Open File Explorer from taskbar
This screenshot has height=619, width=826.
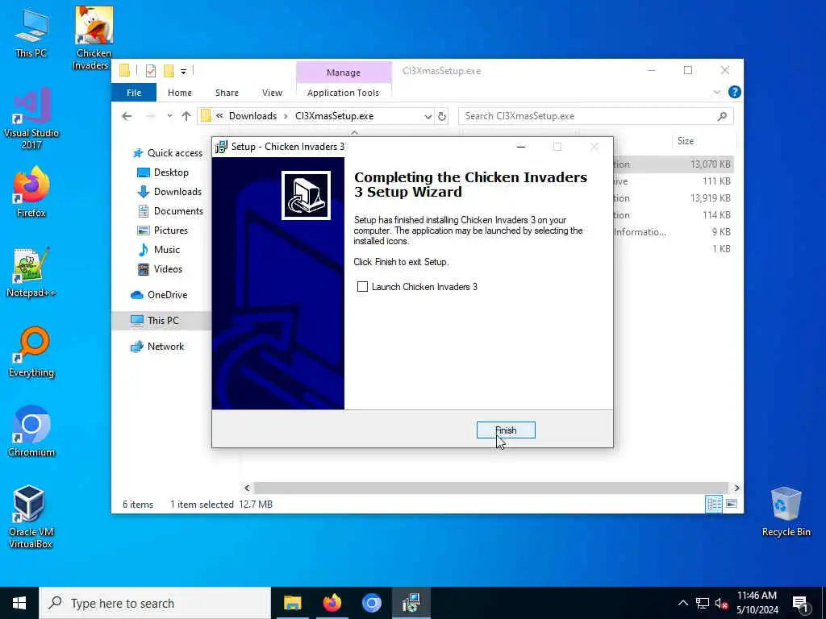[292, 603]
